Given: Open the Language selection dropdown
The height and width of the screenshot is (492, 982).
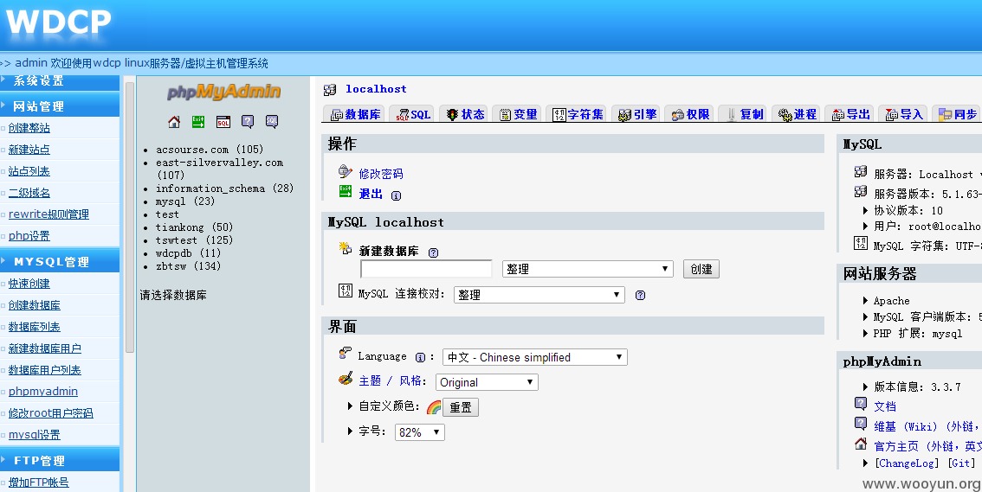Looking at the screenshot, I should 535,357.
